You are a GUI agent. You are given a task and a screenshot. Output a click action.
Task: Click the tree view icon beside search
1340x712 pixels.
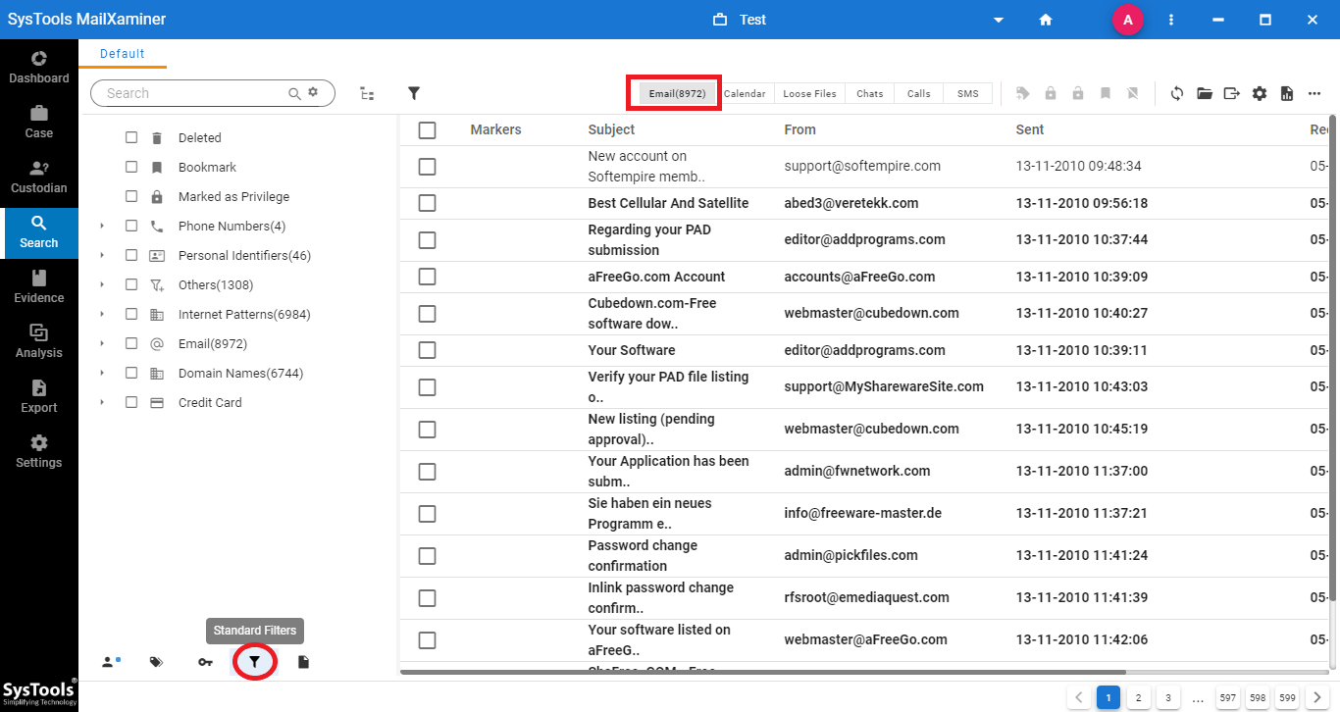(x=367, y=93)
